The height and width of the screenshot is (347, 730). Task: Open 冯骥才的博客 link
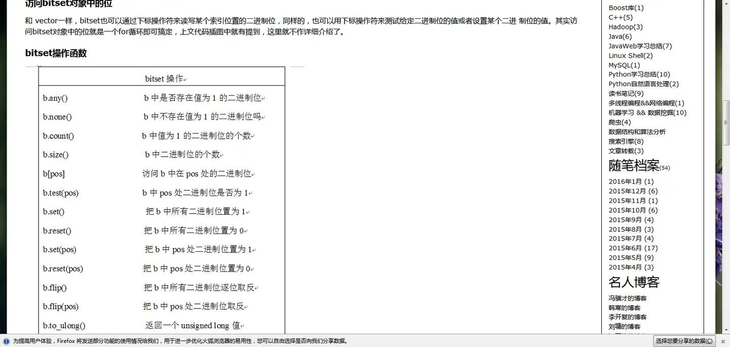627,298
